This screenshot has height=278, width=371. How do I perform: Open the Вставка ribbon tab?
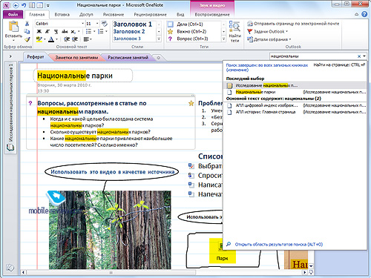point(62,14)
